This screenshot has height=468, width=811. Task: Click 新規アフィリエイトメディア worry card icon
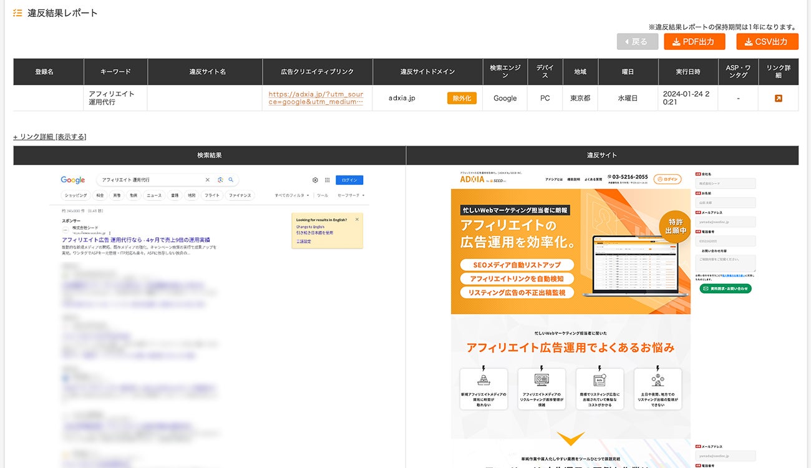[483, 379]
